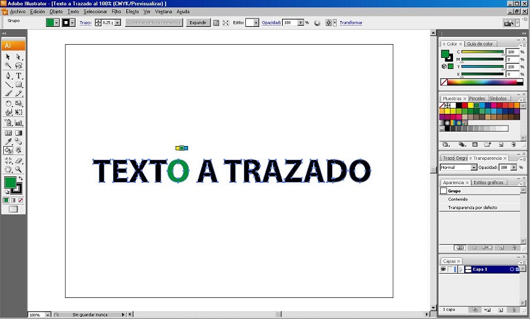Click the CMYK color spectrum bar
The width and height of the screenshot is (530, 319).
click(x=481, y=82)
